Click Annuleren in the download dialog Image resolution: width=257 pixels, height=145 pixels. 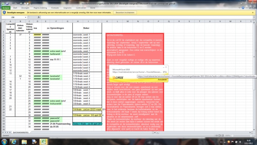(x=162, y=79)
